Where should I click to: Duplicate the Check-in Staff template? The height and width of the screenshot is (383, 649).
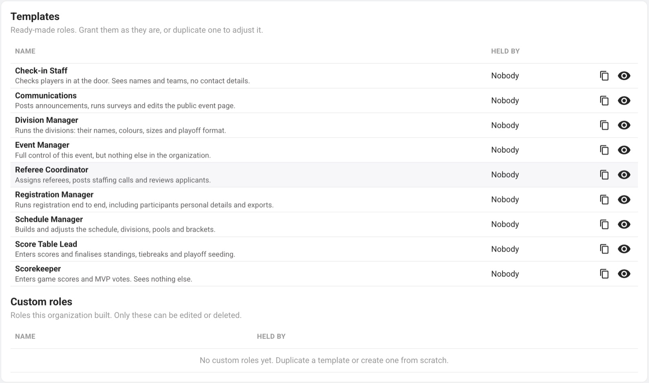click(604, 76)
